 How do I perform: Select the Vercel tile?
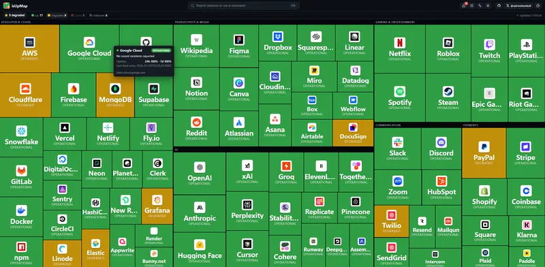(65, 134)
